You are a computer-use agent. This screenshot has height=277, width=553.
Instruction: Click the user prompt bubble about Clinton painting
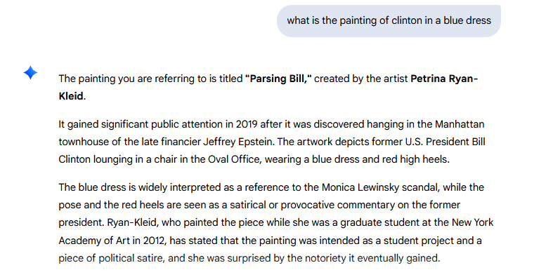[389, 21]
